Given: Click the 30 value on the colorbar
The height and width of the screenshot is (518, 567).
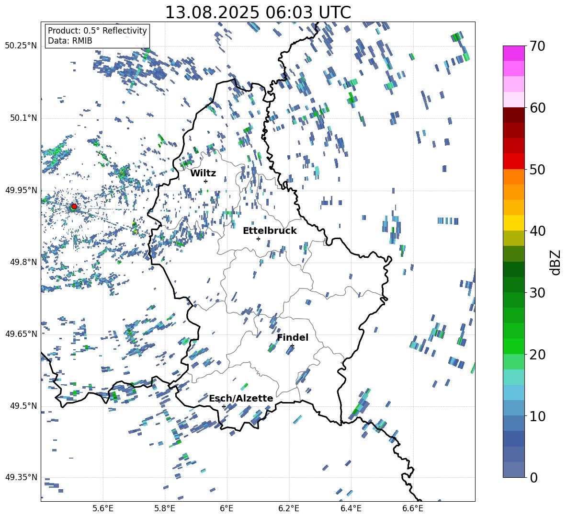Looking at the screenshot, I should point(537,292).
